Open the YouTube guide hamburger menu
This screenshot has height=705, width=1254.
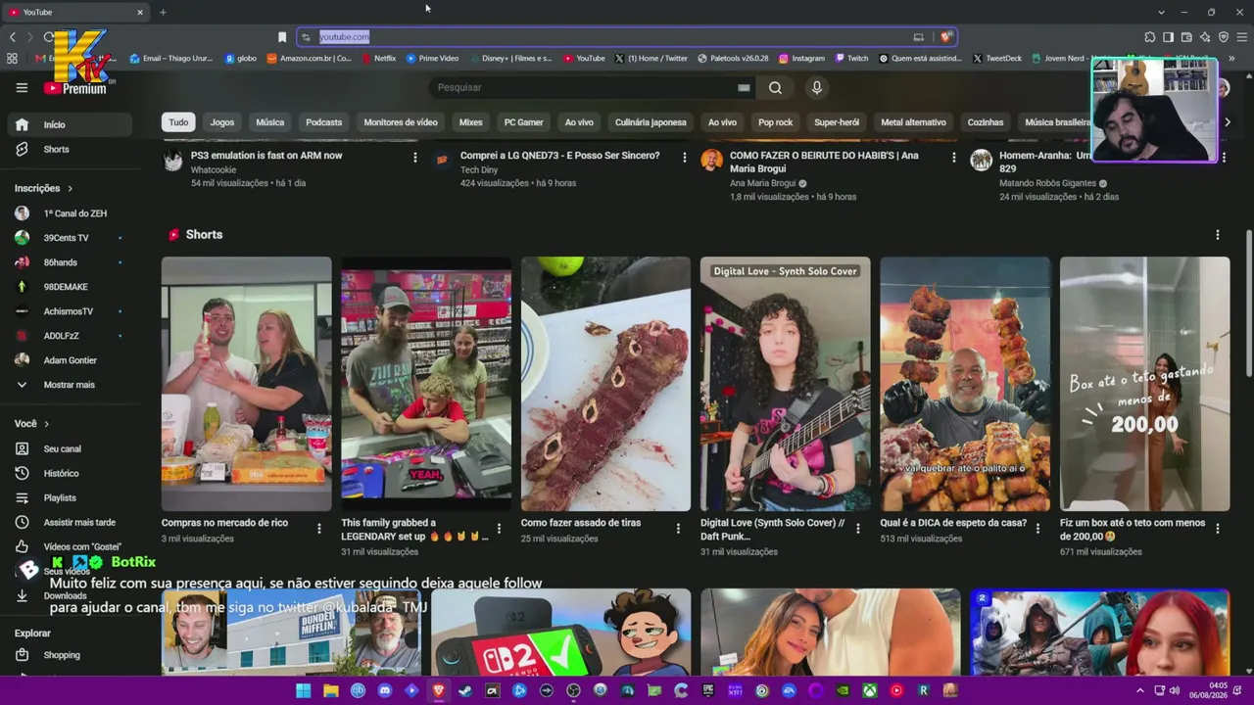pos(22,87)
